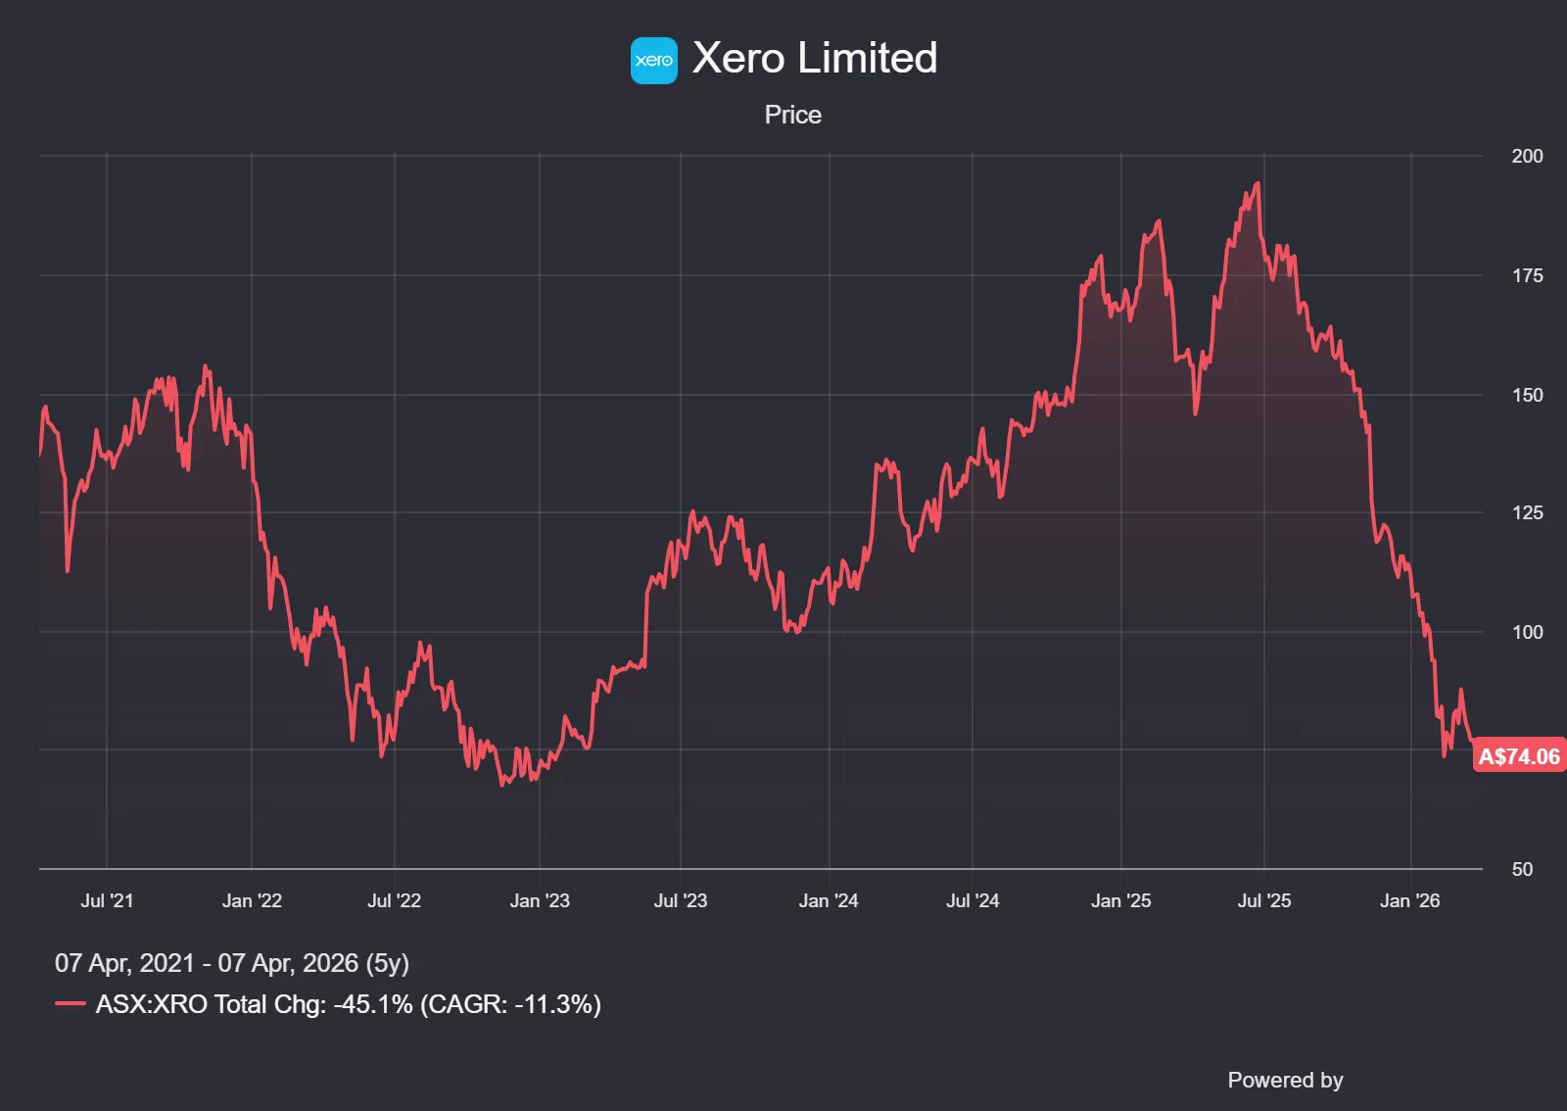Select the Jan '22 x-axis label
Image resolution: width=1567 pixels, height=1111 pixels.
[252, 900]
